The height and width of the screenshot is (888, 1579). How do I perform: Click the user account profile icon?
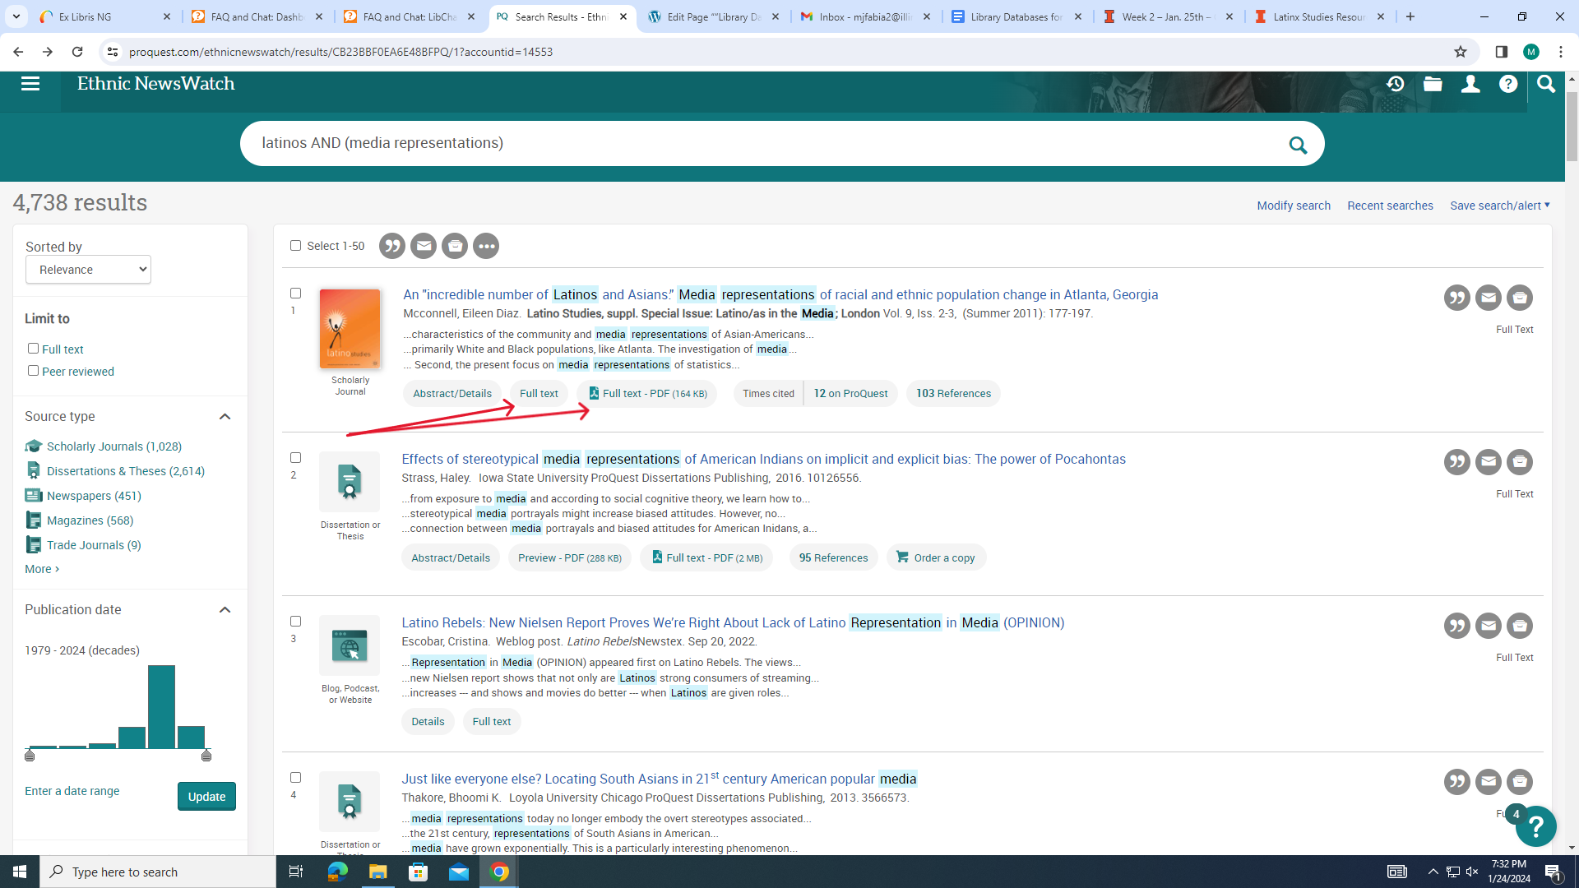1470,84
